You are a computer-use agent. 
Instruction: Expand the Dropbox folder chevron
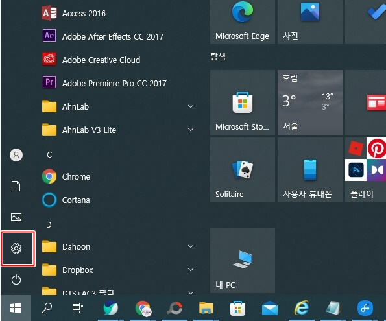point(191,270)
